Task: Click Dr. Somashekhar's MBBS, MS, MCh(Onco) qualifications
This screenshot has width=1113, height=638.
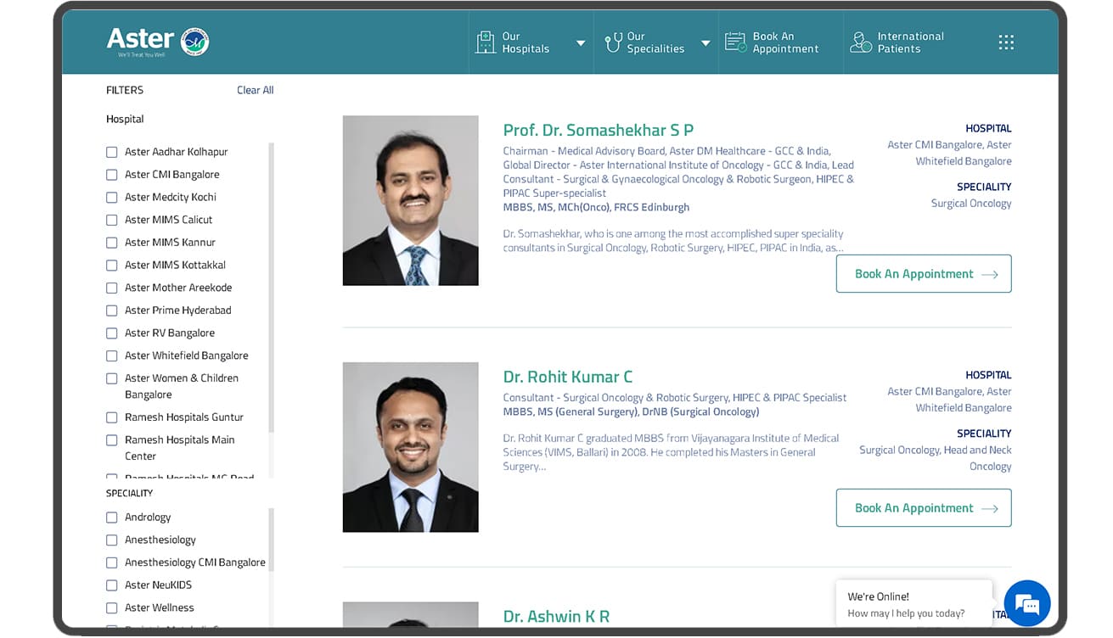Action: tap(596, 207)
